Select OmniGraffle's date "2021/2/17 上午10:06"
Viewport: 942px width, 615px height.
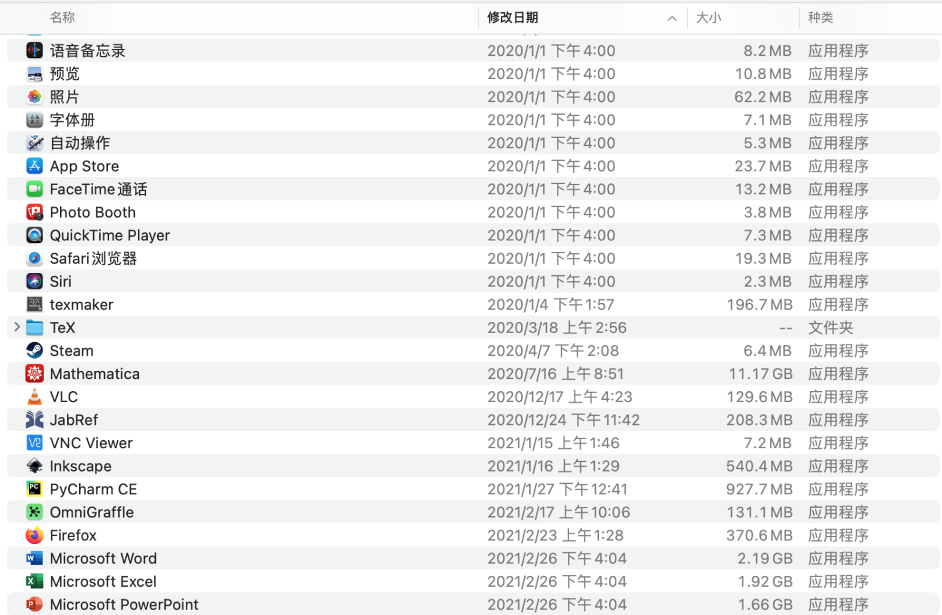click(x=559, y=512)
